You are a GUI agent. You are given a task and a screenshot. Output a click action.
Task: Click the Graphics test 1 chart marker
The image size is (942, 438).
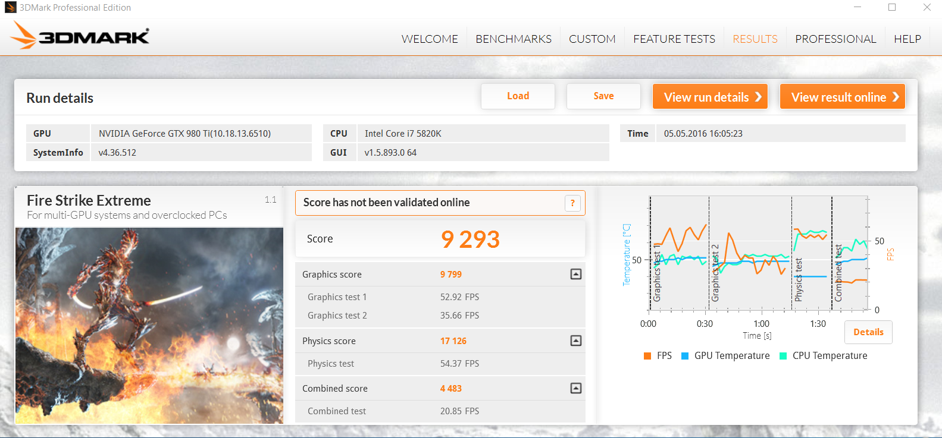657,272
